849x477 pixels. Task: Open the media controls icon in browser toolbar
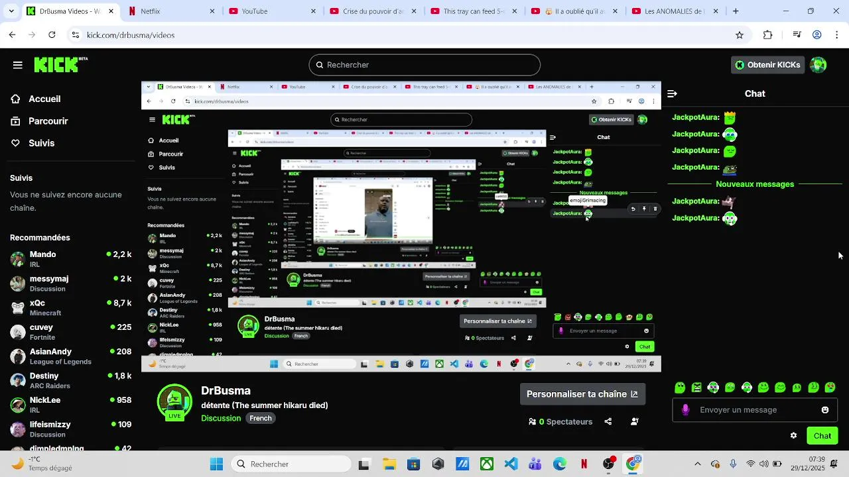click(x=797, y=35)
